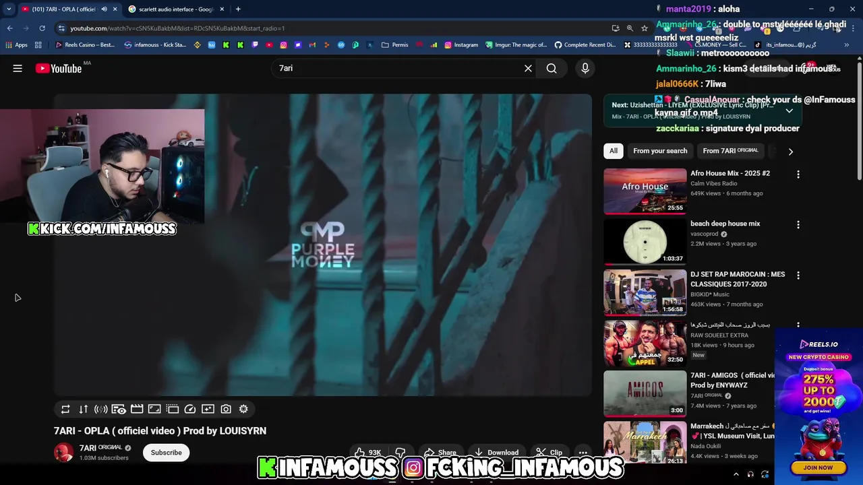Open Afro House Mix 2025 #2 thumbnail
Image resolution: width=863 pixels, height=485 pixels.
coord(645,191)
